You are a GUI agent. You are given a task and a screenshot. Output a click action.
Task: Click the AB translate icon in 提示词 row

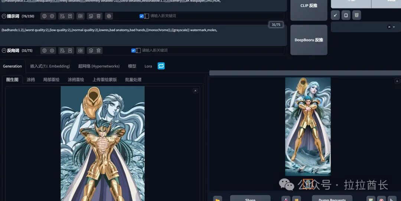[81, 16]
